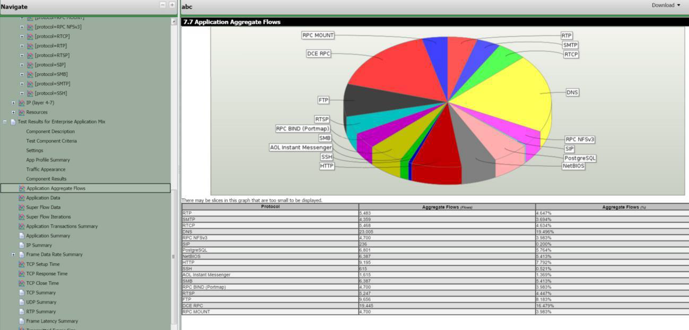
Task: Expand the protocol=SMTP tree node
Action: coord(22,84)
